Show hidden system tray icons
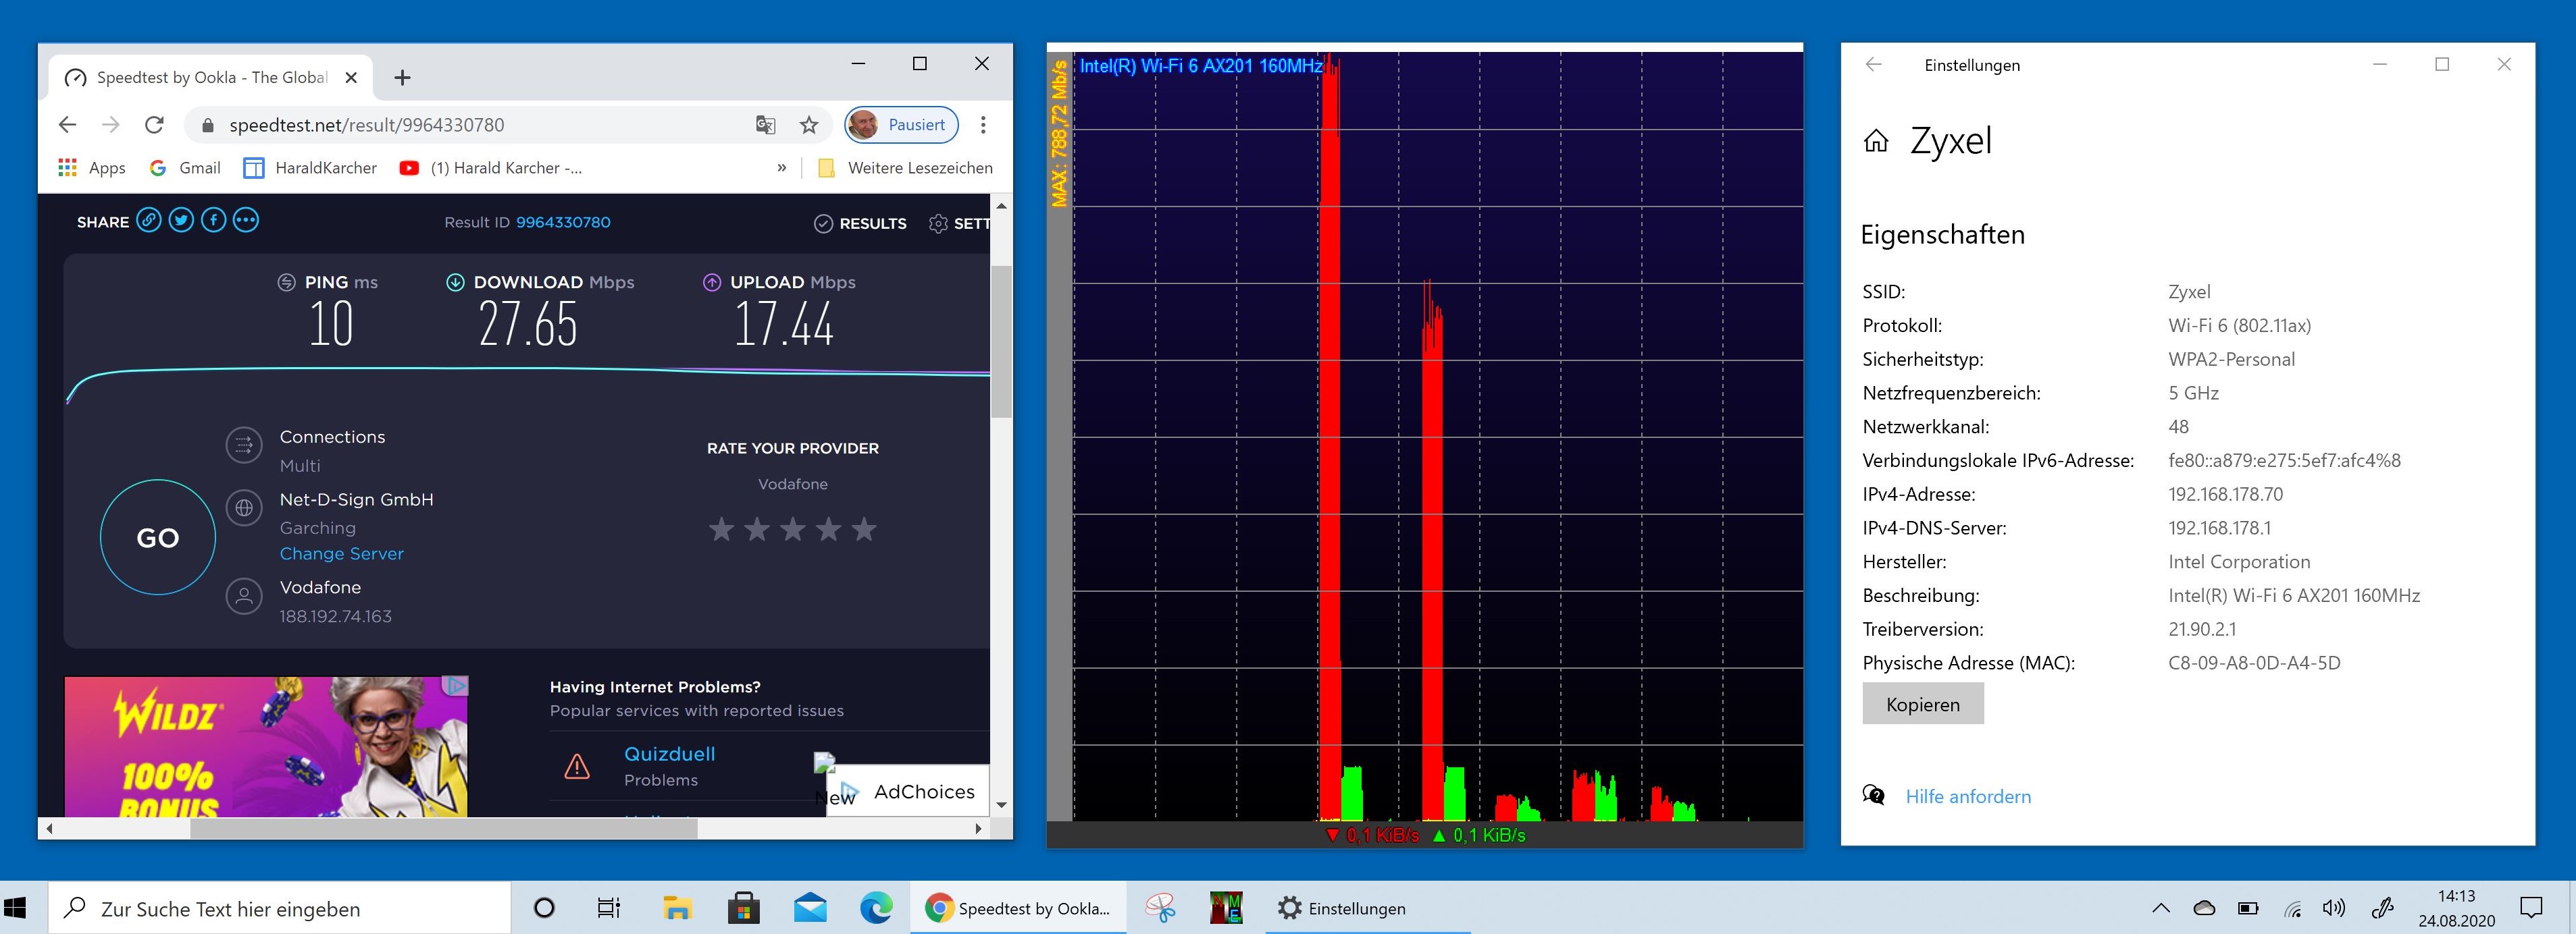Viewport: 2576px width, 934px height. pyautogui.click(x=2160, y=908)
